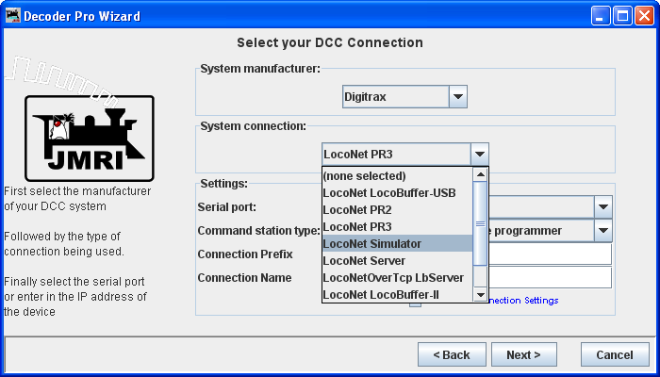Image resolution: width=660 pixels, height=377 pixels.
Task: Go to the previous step with Back
Action: (451, 355)
